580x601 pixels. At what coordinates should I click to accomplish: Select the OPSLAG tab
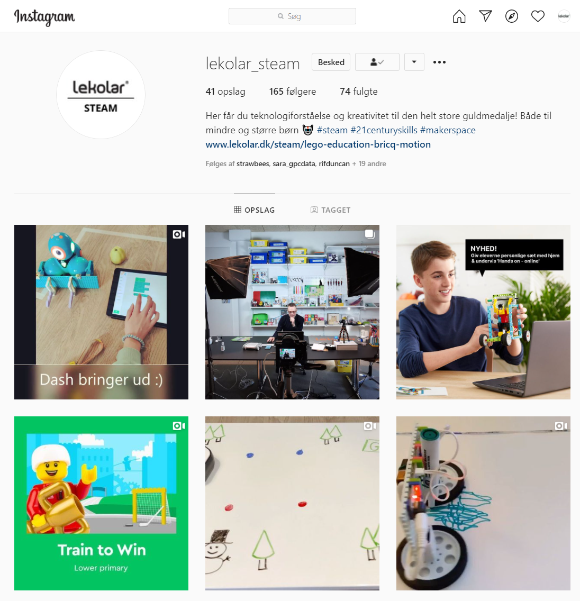(255, 210)
